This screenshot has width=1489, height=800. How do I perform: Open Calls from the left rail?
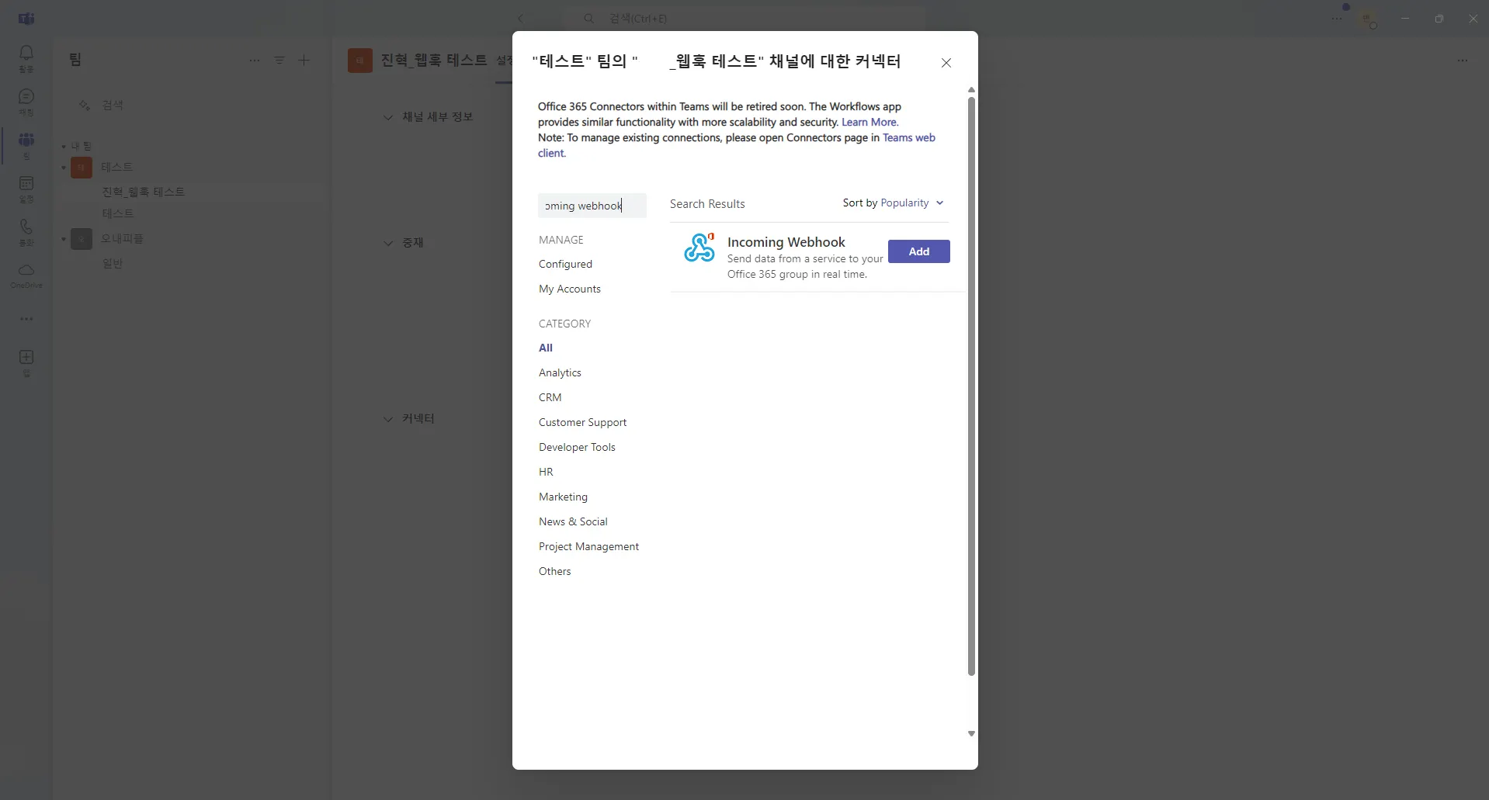[26, 232]
